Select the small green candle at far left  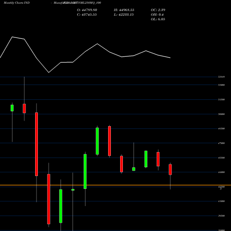click(x=12, y=108)
